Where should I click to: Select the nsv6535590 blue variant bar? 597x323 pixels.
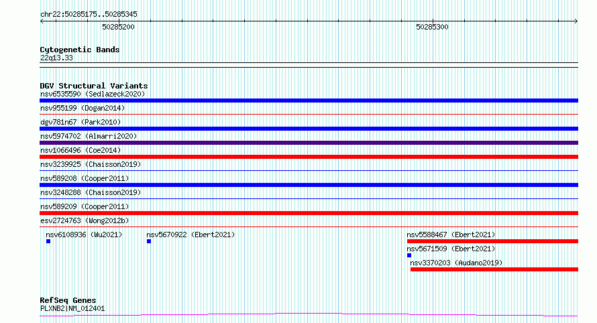[309, 101]
